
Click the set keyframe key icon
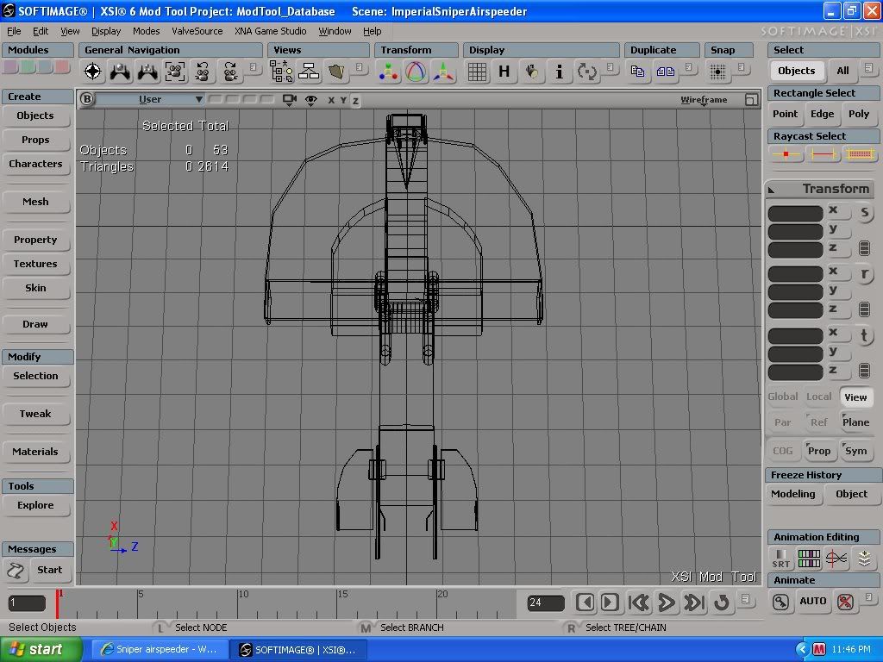780,602
